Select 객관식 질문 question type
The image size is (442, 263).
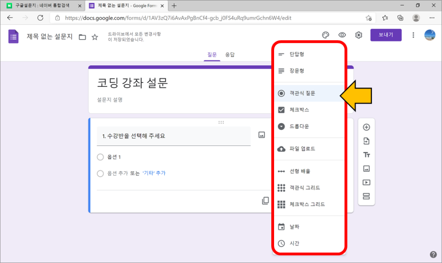click(x=309, y=93)
